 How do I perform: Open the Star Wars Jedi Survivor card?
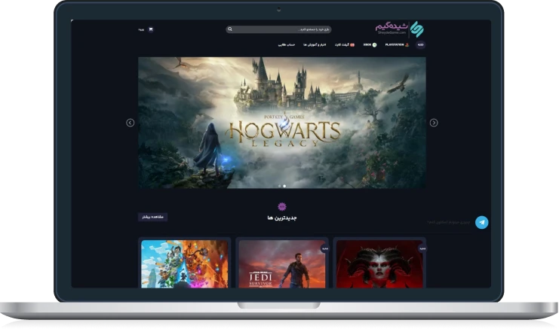click(282, 264)
